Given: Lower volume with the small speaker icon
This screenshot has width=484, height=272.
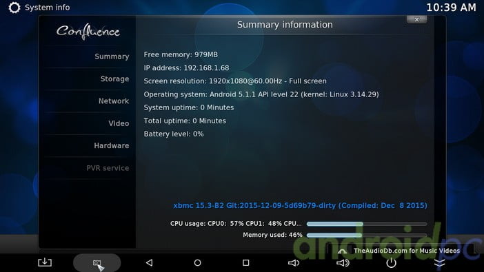Looking at the screenshot, I should point(294,263).
